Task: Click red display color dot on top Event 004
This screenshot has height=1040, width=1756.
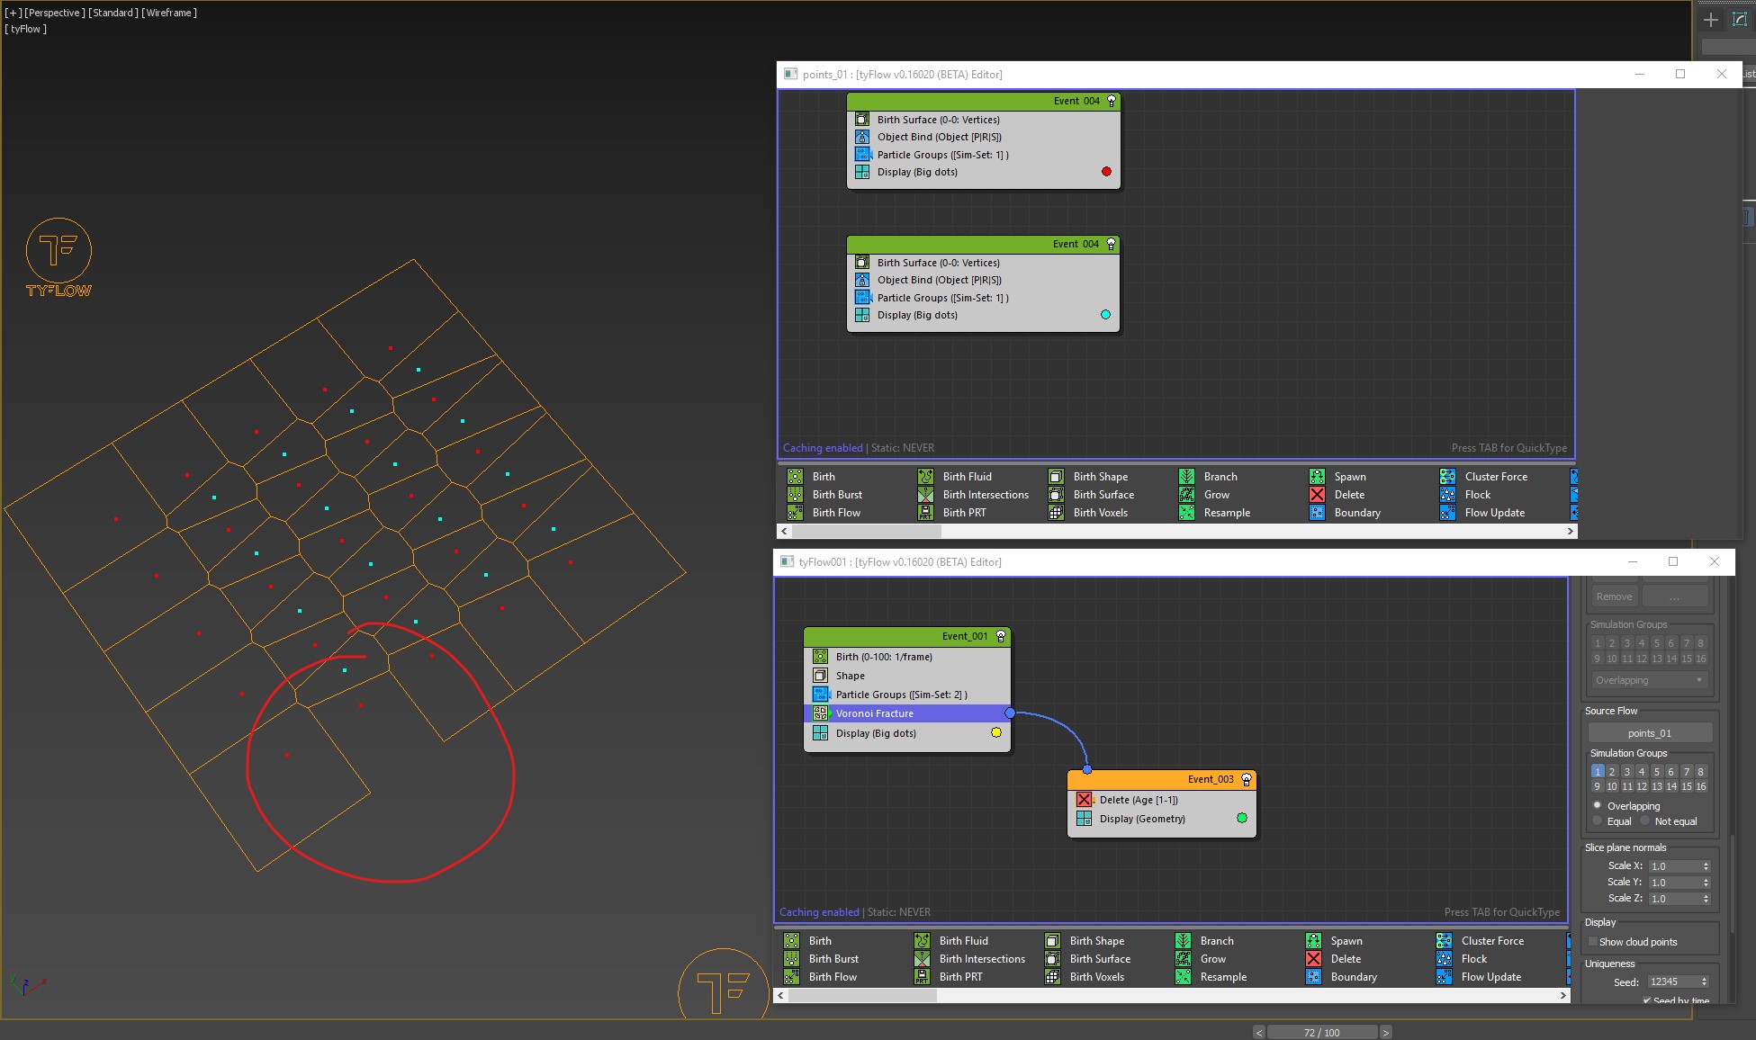Action: click(1106, 172)
